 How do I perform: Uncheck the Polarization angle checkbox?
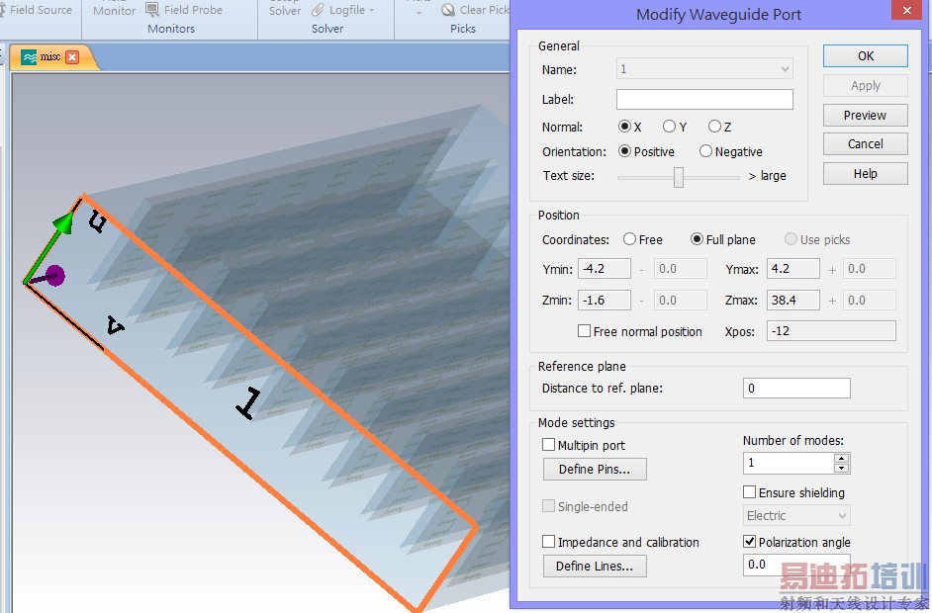tap(750, 541)
